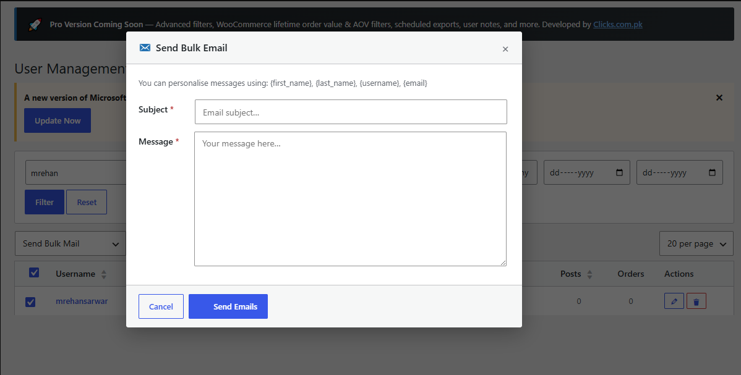
Task: Open the 20 per page dropdown
Action: coord(696,243)
